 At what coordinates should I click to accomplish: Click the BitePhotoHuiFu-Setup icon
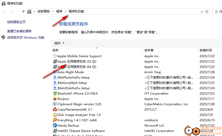(x=55, y=77)
